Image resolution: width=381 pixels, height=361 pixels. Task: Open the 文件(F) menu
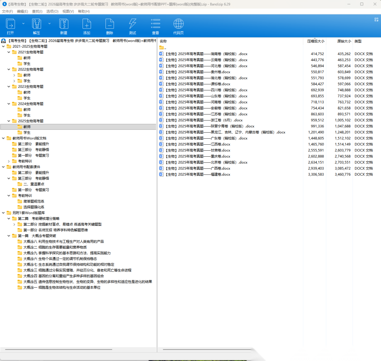pos(7,11)
